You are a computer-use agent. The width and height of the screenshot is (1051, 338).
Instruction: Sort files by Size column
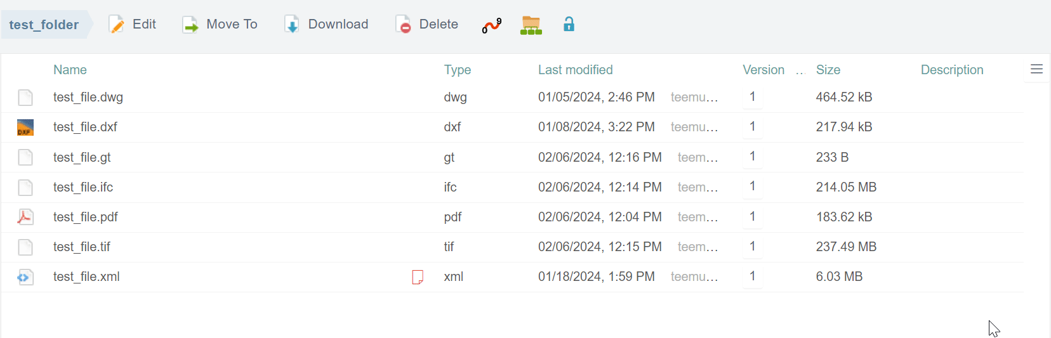click(828, 70)
